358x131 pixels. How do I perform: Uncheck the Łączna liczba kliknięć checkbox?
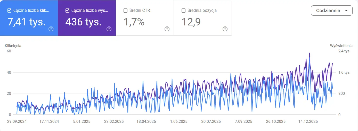10,11
